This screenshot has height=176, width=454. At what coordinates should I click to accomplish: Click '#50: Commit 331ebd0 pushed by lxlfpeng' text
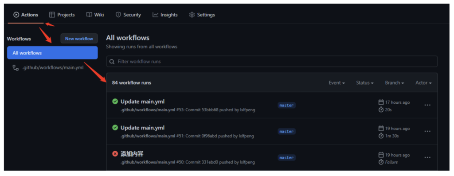216,162
